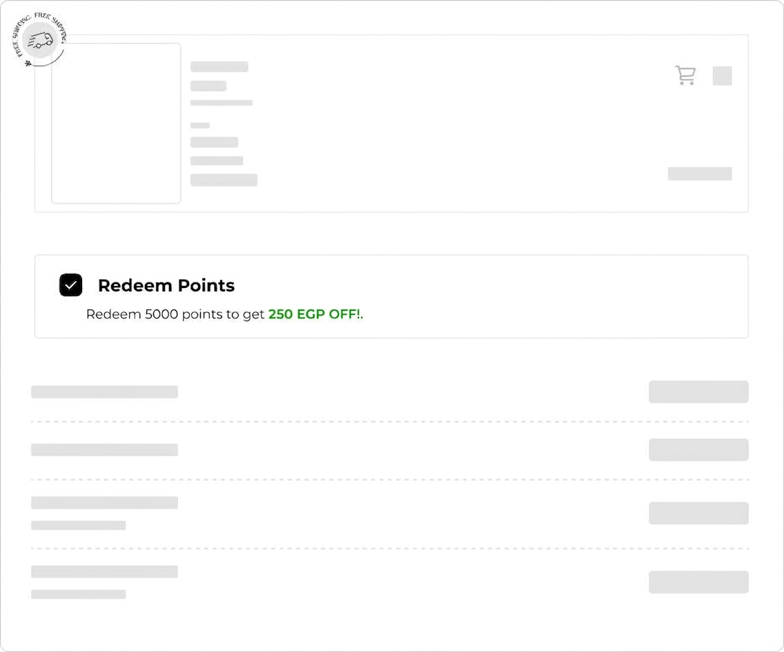Click the Redeem Points heading
This screenshot has height=652, width=784.
pyautogui.click(x=166, y=285)
